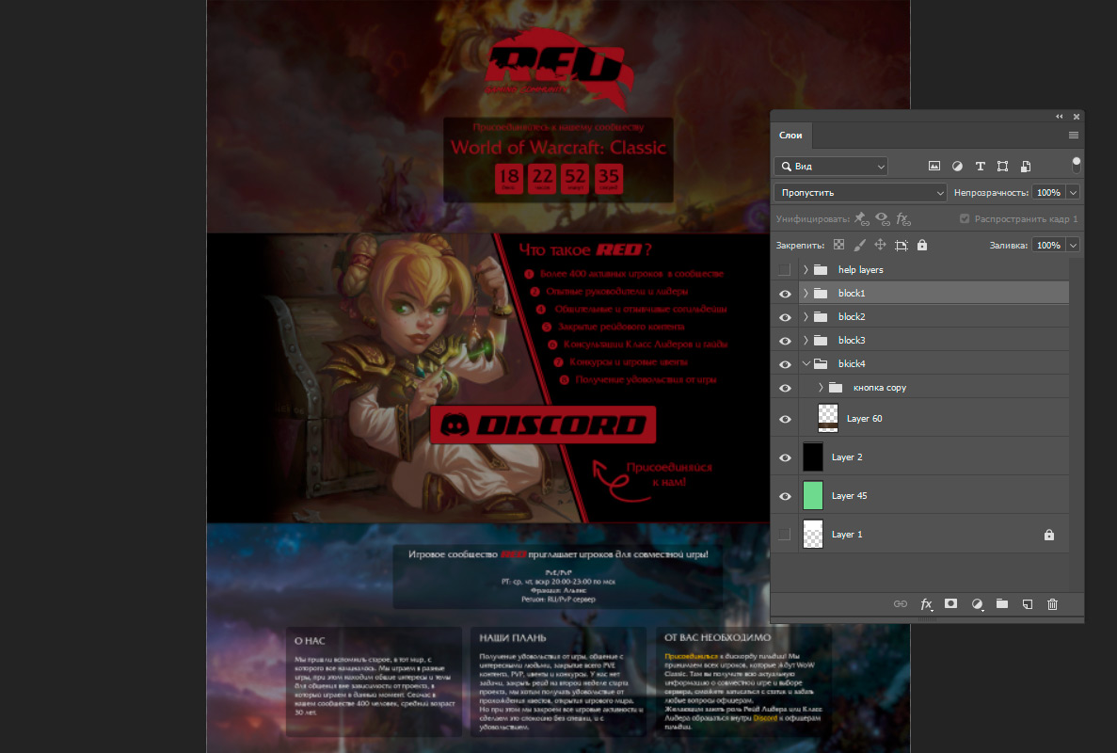This screenshot has height=753, width=1117.
Task: Filter layers by smart object type
Action: pyautogui.click(x=1026, y=166)
